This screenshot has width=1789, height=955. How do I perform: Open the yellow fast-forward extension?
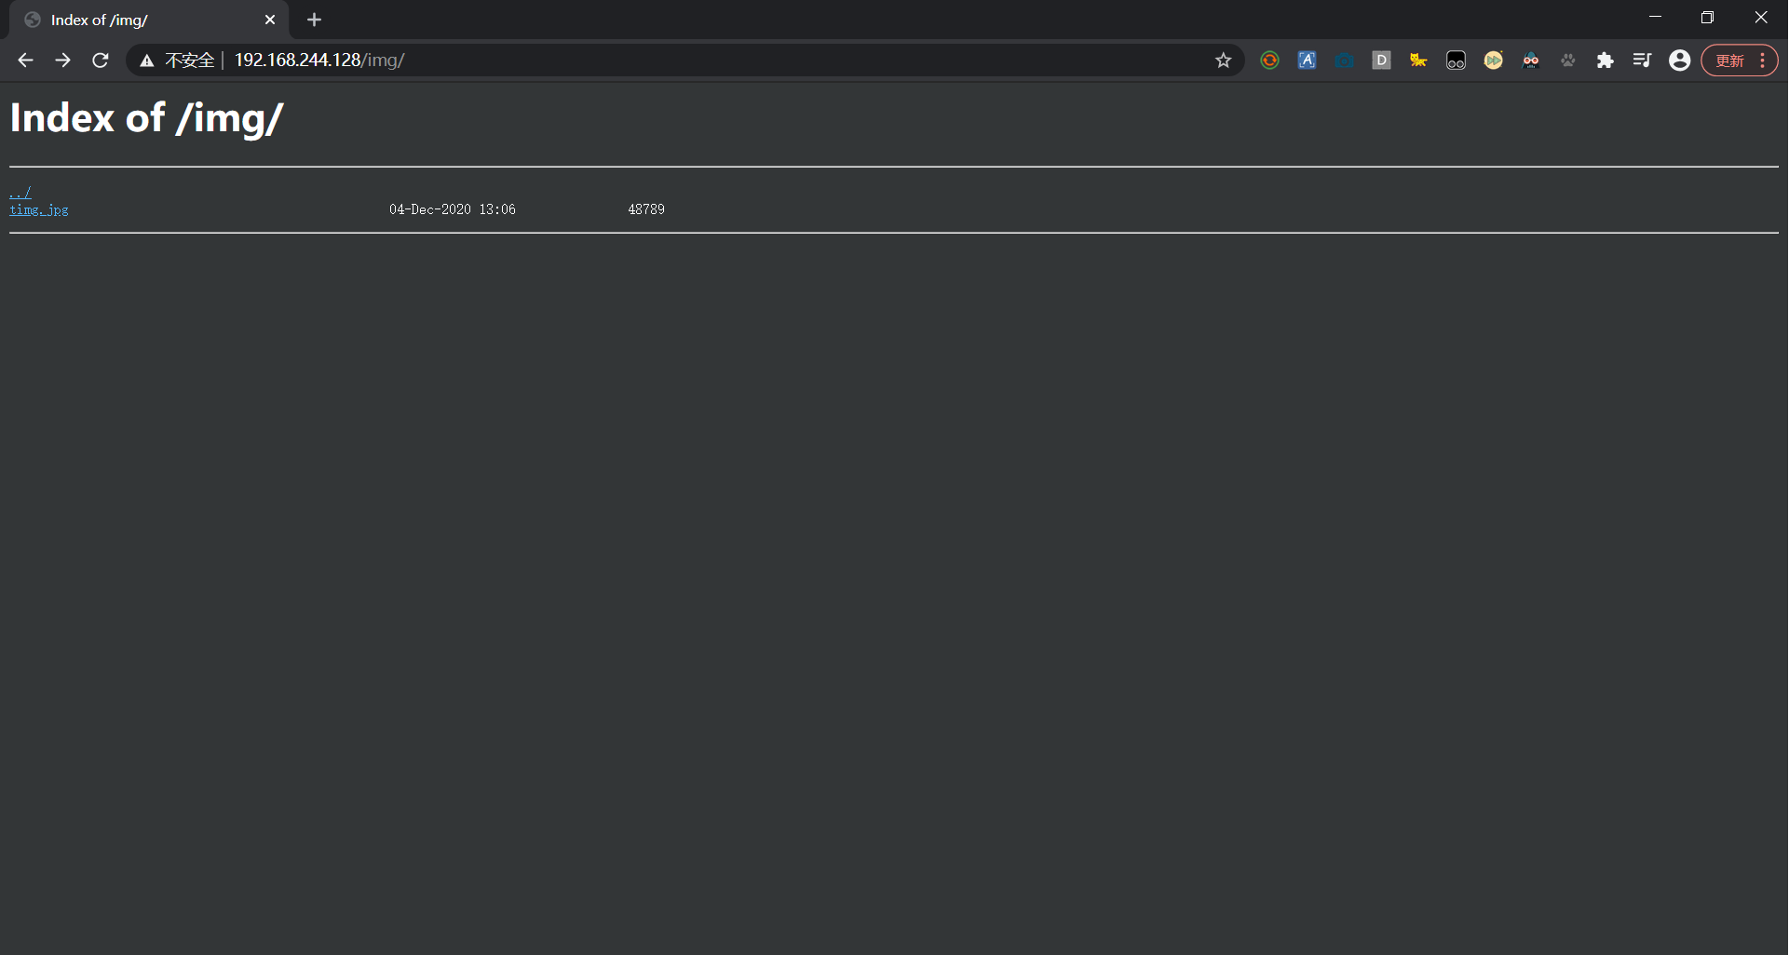click(x=1493, y=61)
